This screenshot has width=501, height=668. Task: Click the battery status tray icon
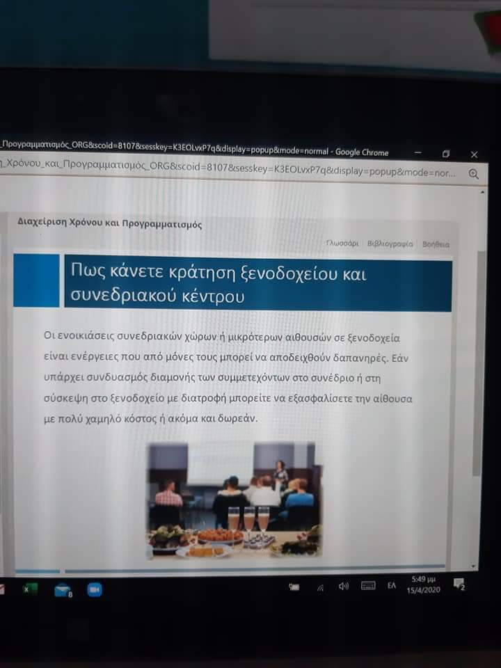tap(294, 587)
